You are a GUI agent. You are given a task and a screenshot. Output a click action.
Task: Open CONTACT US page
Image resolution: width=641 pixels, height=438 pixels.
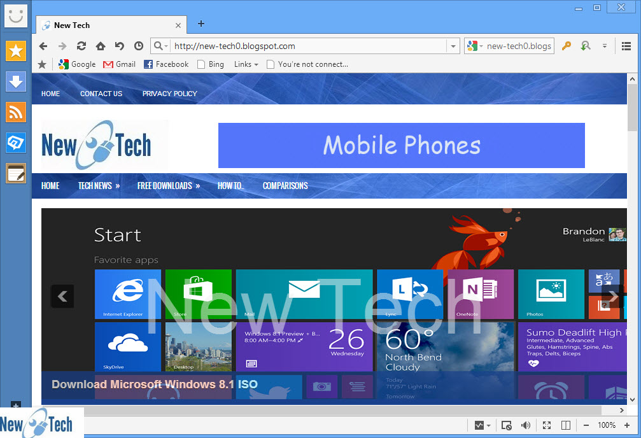coord(101,94)
